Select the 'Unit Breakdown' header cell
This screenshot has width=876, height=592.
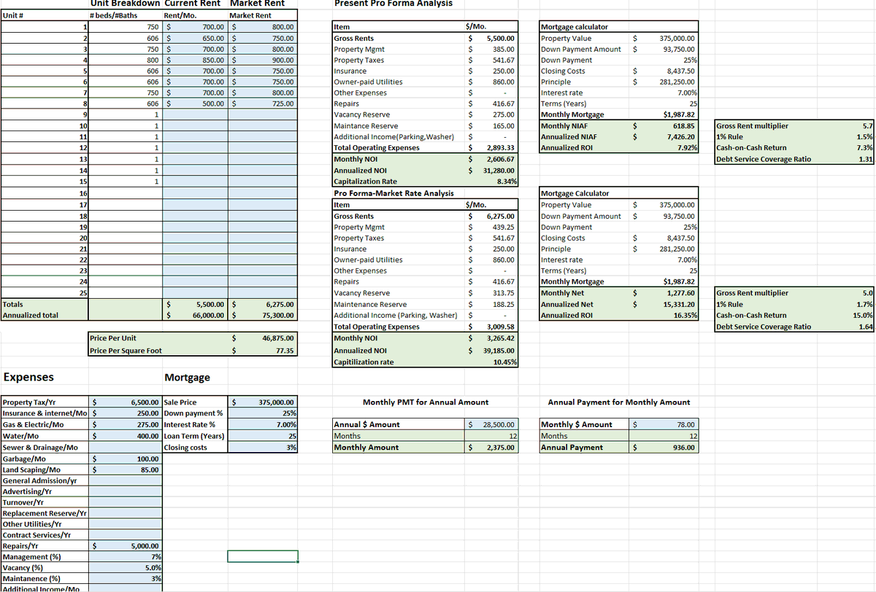[x=124, y=3]
